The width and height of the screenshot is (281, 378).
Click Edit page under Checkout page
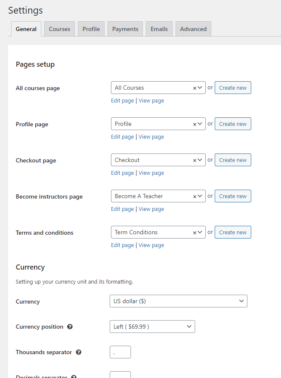[122, 173]
